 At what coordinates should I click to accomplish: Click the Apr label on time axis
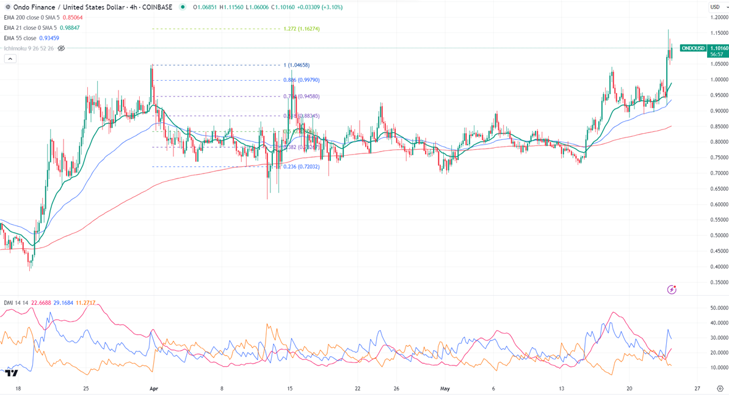point(154,389)
